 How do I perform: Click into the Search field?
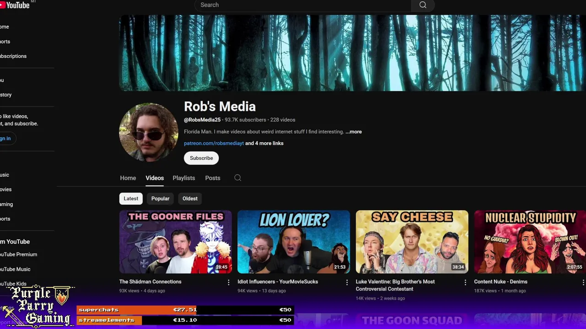[303, 5]
